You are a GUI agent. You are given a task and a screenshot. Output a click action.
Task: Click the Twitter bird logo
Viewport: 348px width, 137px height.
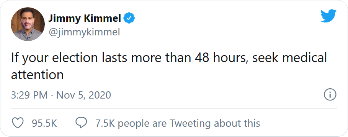[328, 16]
